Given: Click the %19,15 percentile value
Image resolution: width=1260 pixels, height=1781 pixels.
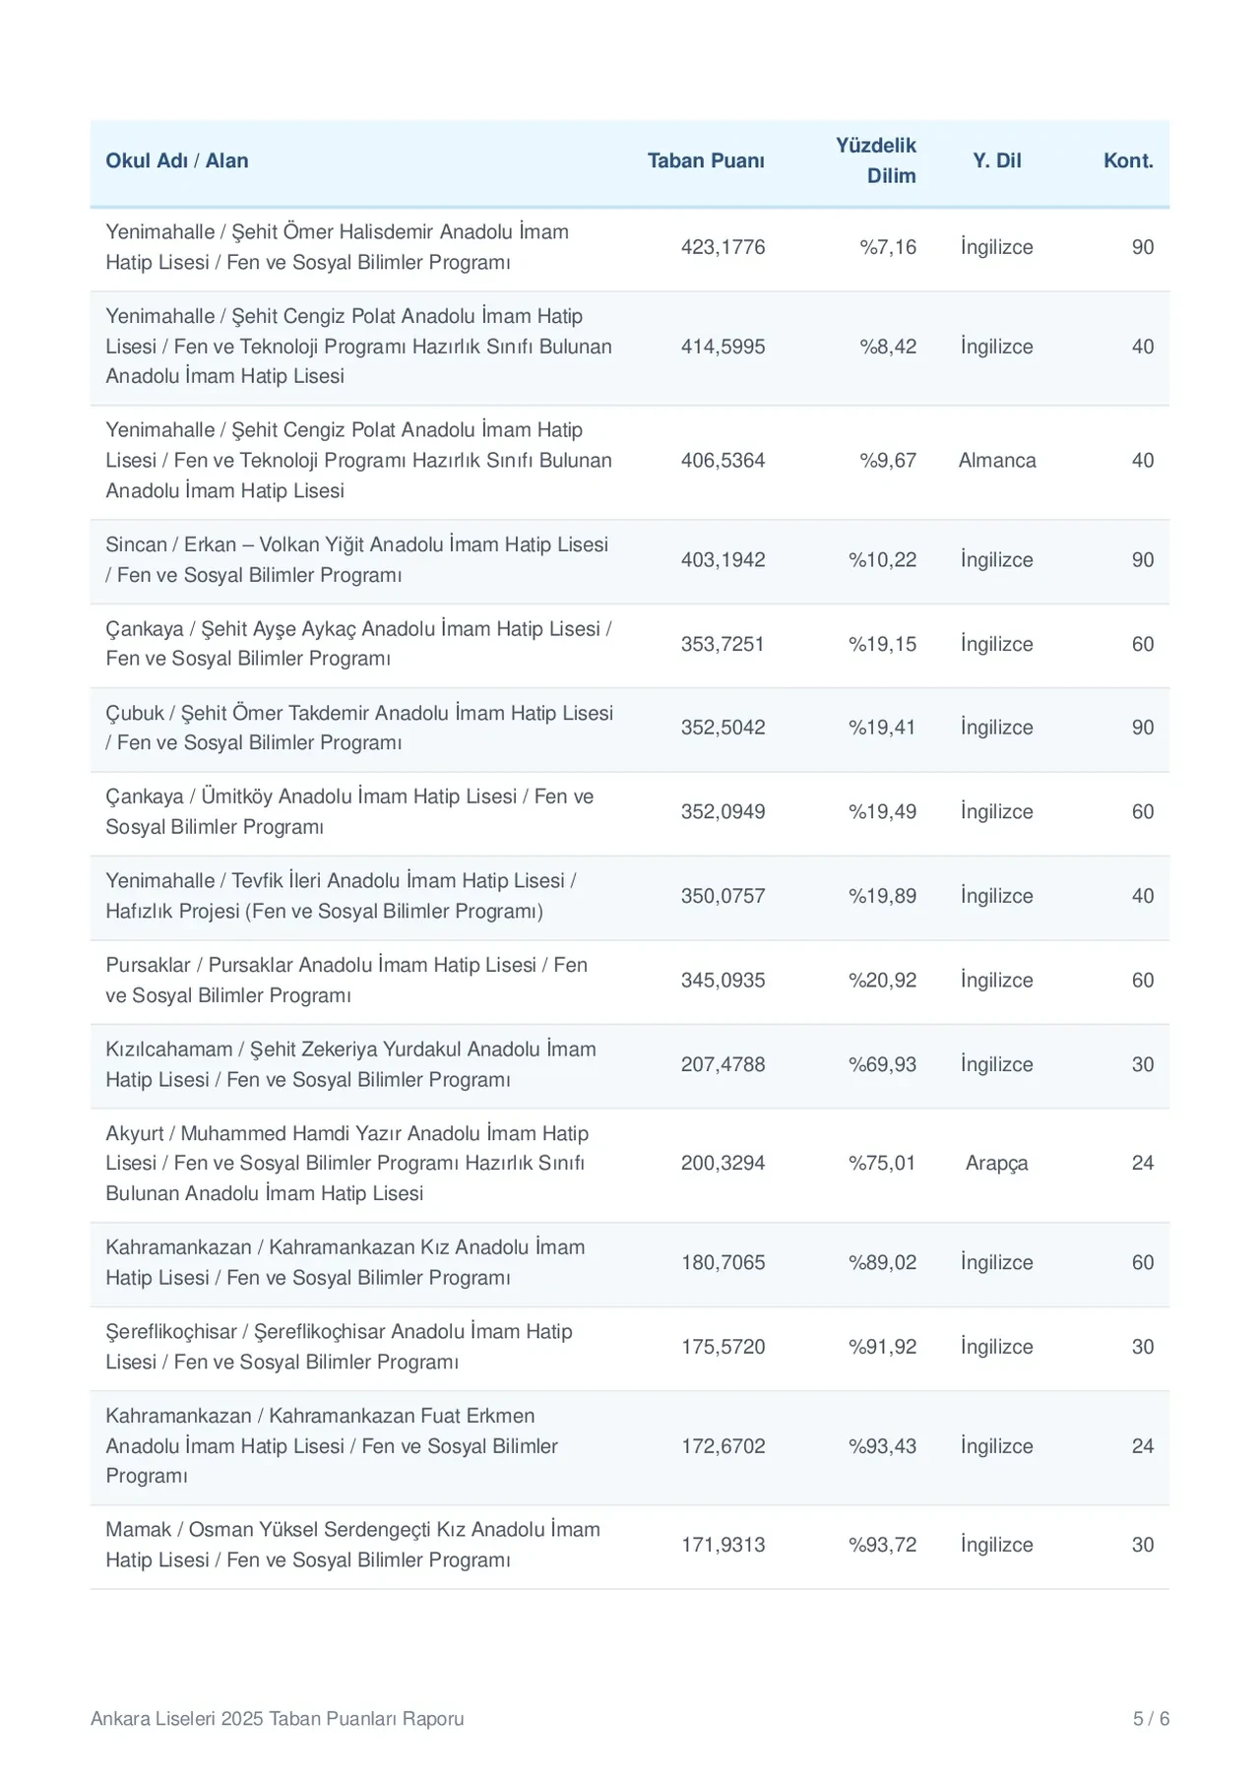Looking at the screenshot, I should (x=882, y=644).
